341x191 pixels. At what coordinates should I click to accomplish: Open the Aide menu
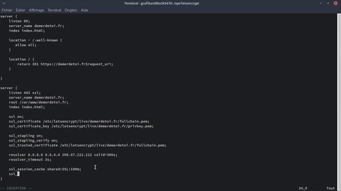84,10
